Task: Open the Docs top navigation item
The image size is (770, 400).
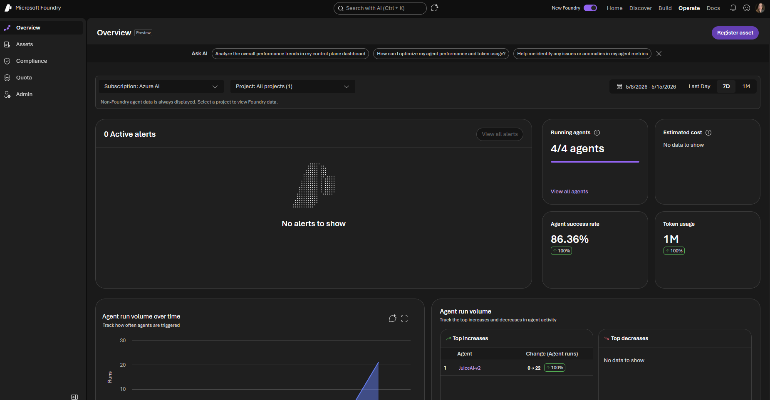Action: 713,8
